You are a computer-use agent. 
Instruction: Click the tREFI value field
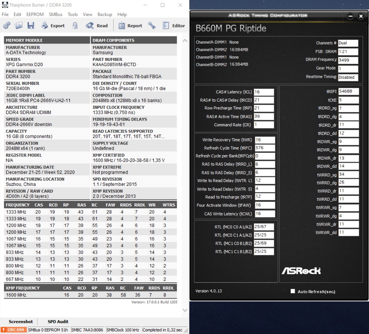tap(349, 92)
